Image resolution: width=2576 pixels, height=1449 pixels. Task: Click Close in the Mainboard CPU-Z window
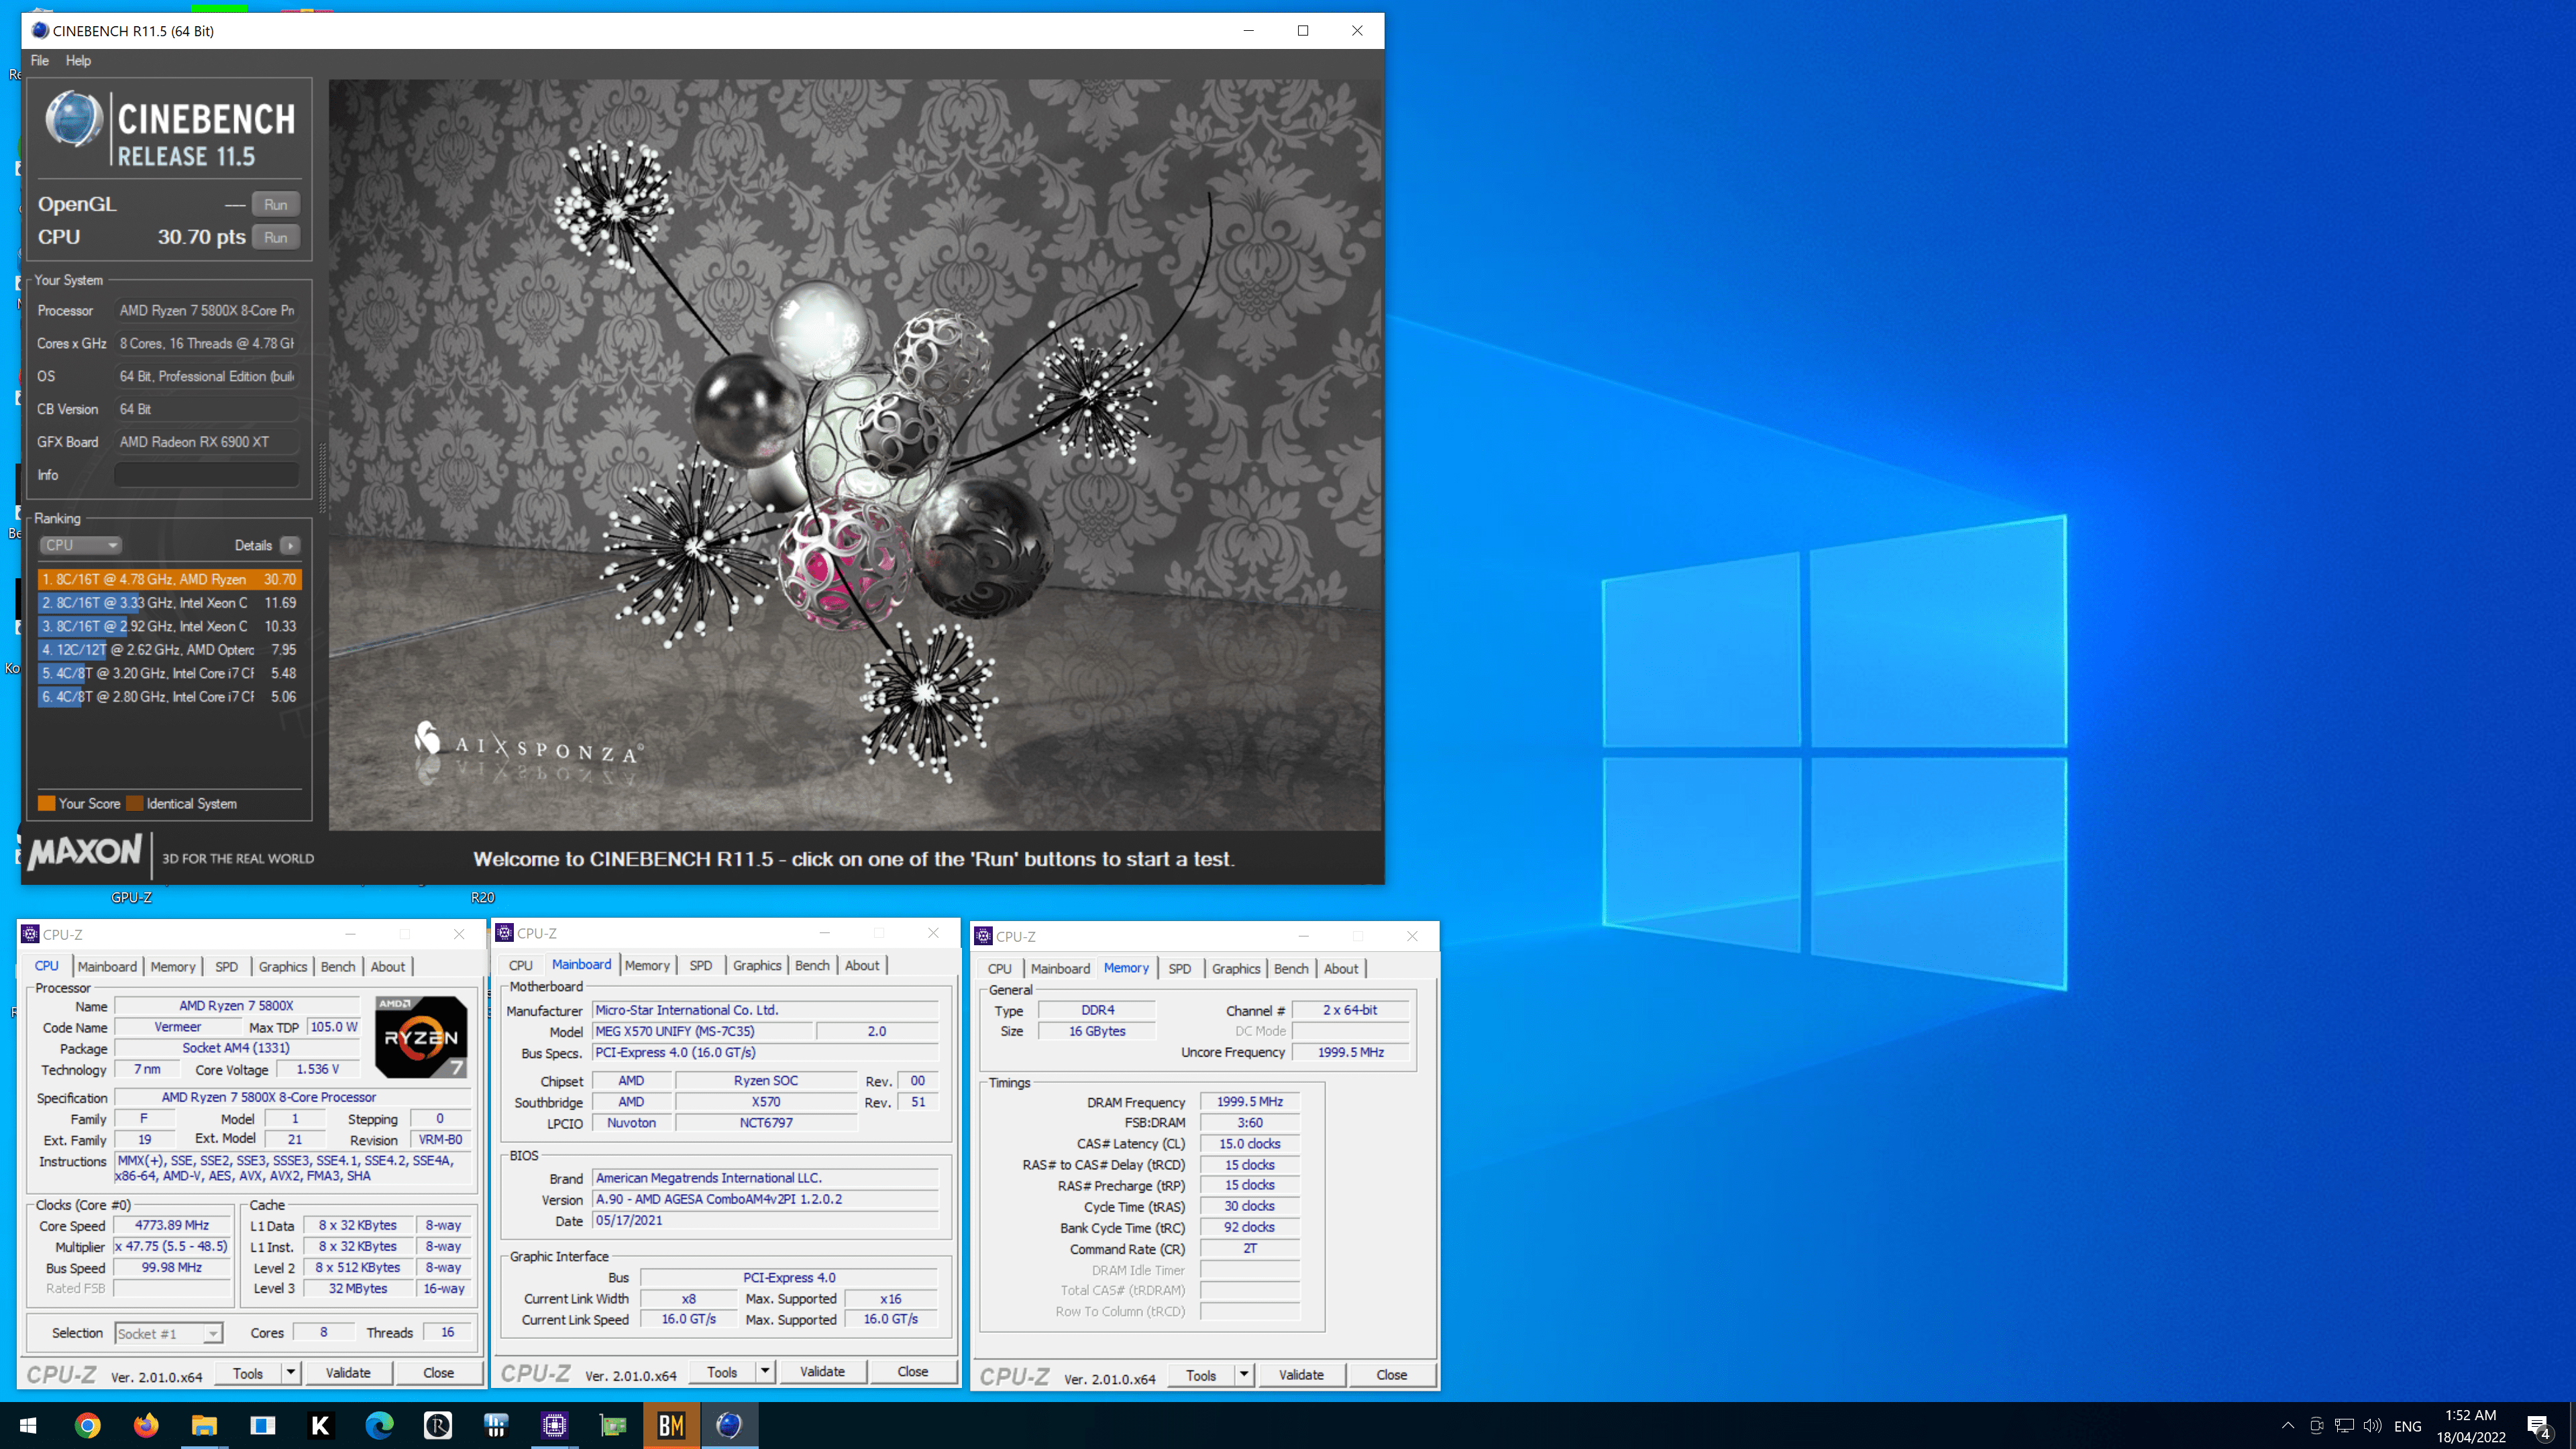912,1371
